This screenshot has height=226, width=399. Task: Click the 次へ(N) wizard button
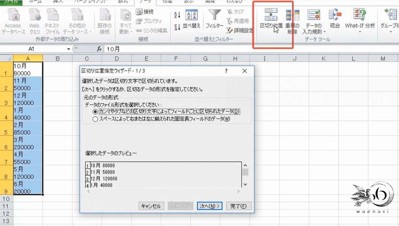[209, 206]
